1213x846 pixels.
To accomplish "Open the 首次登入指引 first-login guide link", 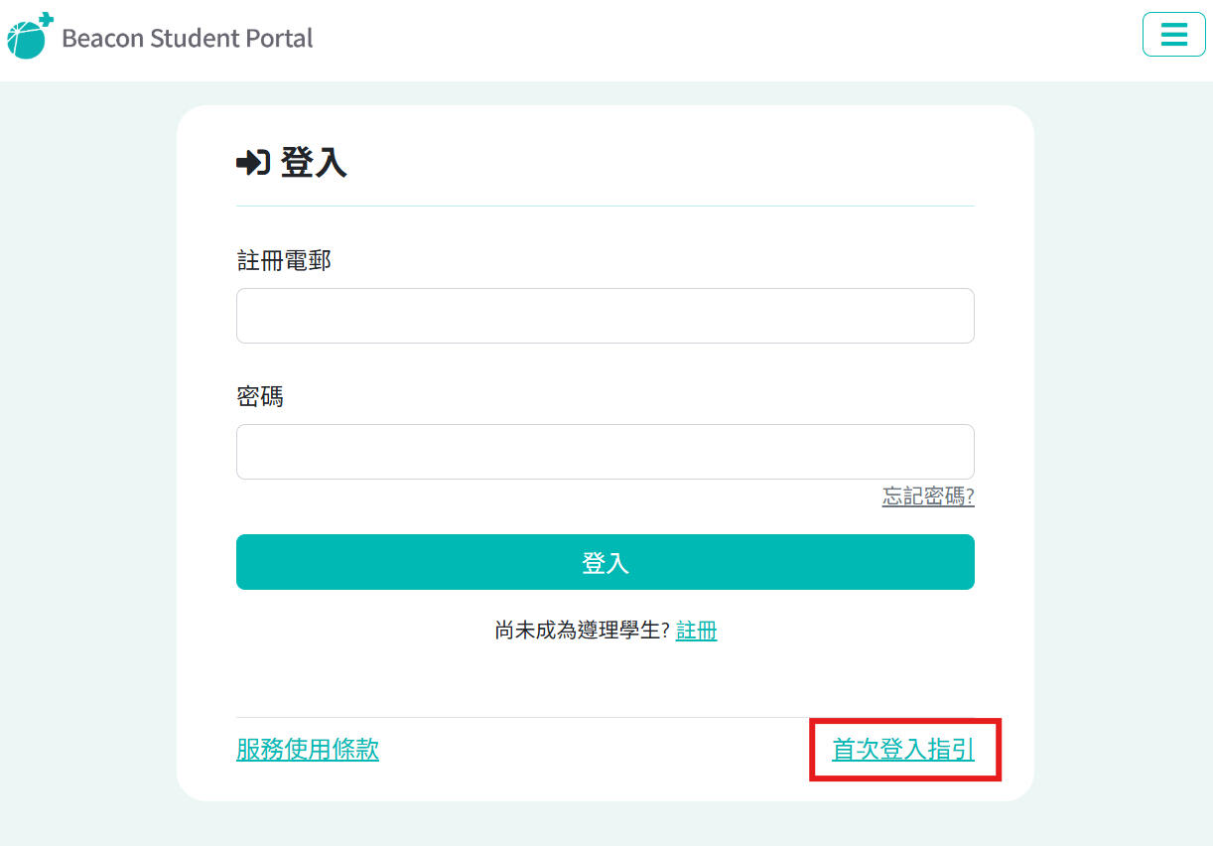I will (x=902, y=750).
